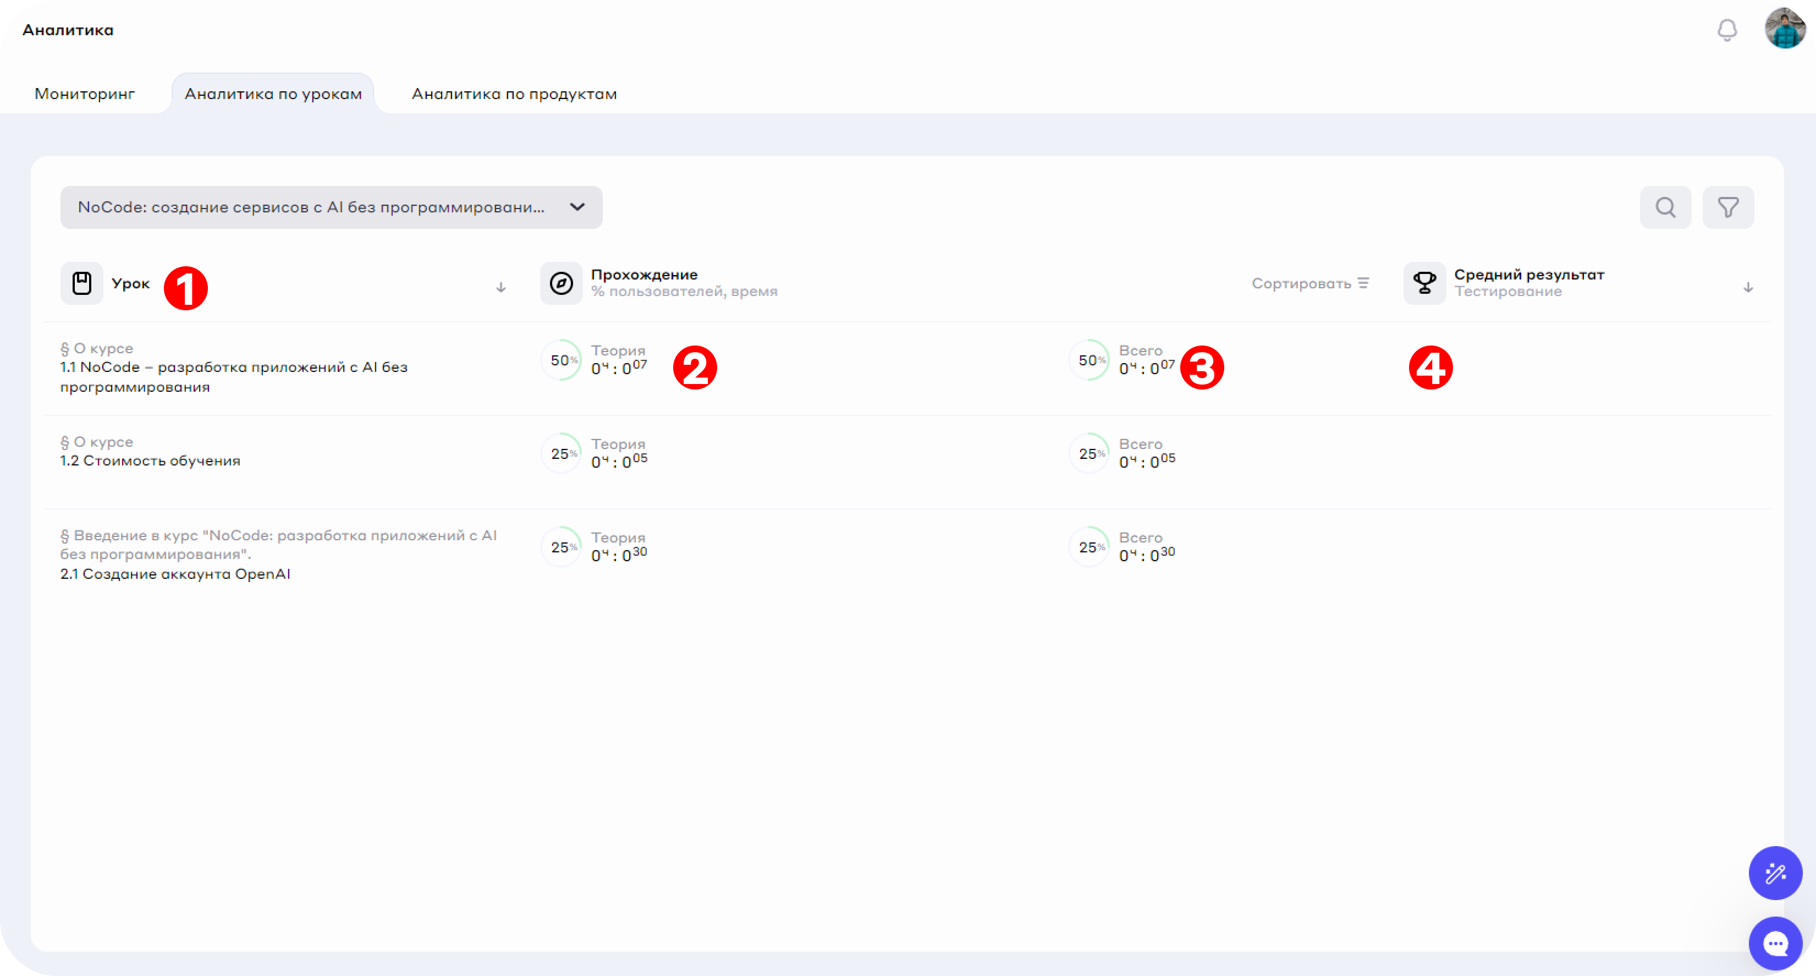Open the Аналитика по продуктам tab
This screenshot has height=976, width=1816.
click(514, 94)
